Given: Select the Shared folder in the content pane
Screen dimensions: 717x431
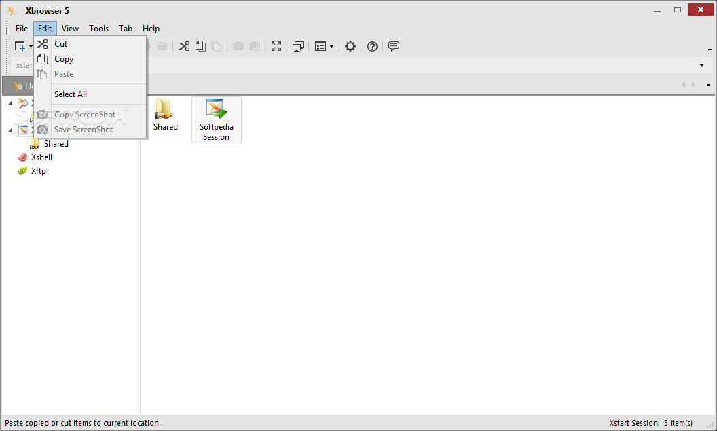Looking at the screenshot, I should pos(165,115).
